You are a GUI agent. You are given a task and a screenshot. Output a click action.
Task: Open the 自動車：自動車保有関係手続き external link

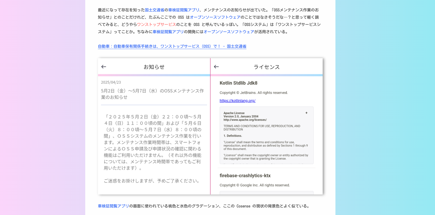click(x=172, y=46)
